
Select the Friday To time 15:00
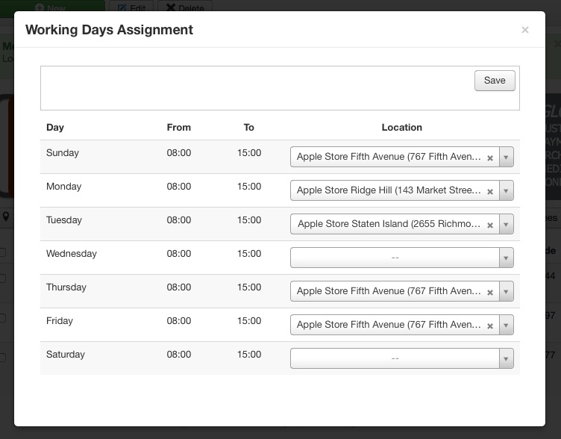pos(249,321)
